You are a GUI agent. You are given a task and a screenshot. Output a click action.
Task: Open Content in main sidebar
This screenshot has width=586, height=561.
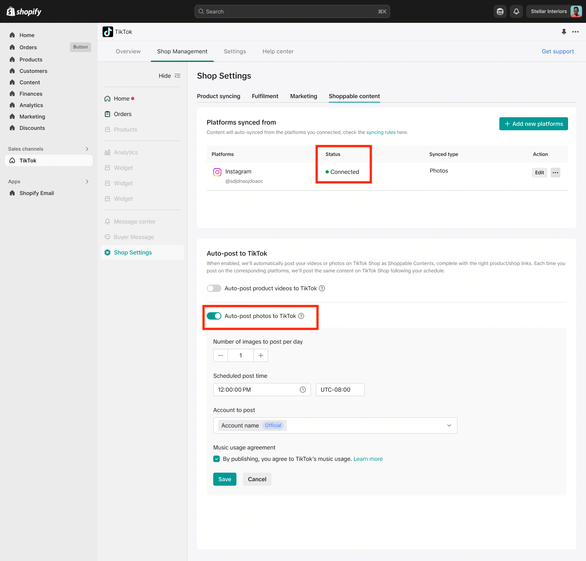tap(30, 82)
